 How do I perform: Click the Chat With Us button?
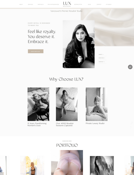click(x=36, y=51)
